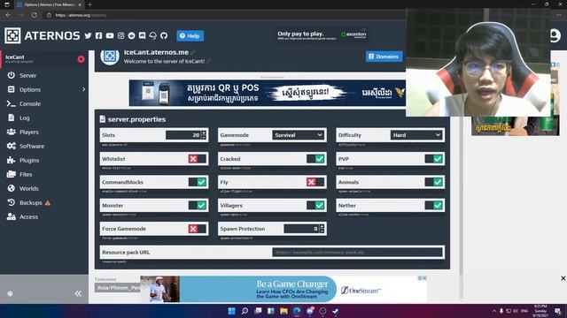The image size is (567, 318).
Task: Click the Help button
Action: tap(190, 35)
